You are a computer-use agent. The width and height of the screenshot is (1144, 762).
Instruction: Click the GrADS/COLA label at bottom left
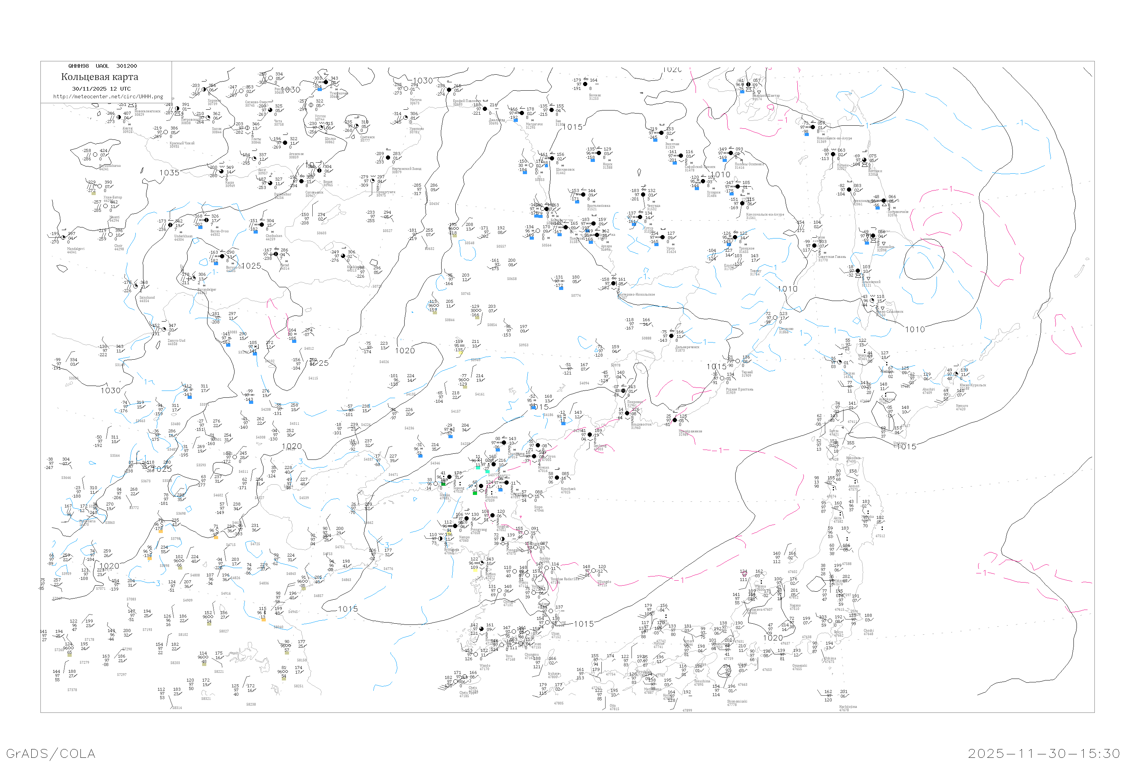pyautogui.click(x=51, y=753)
